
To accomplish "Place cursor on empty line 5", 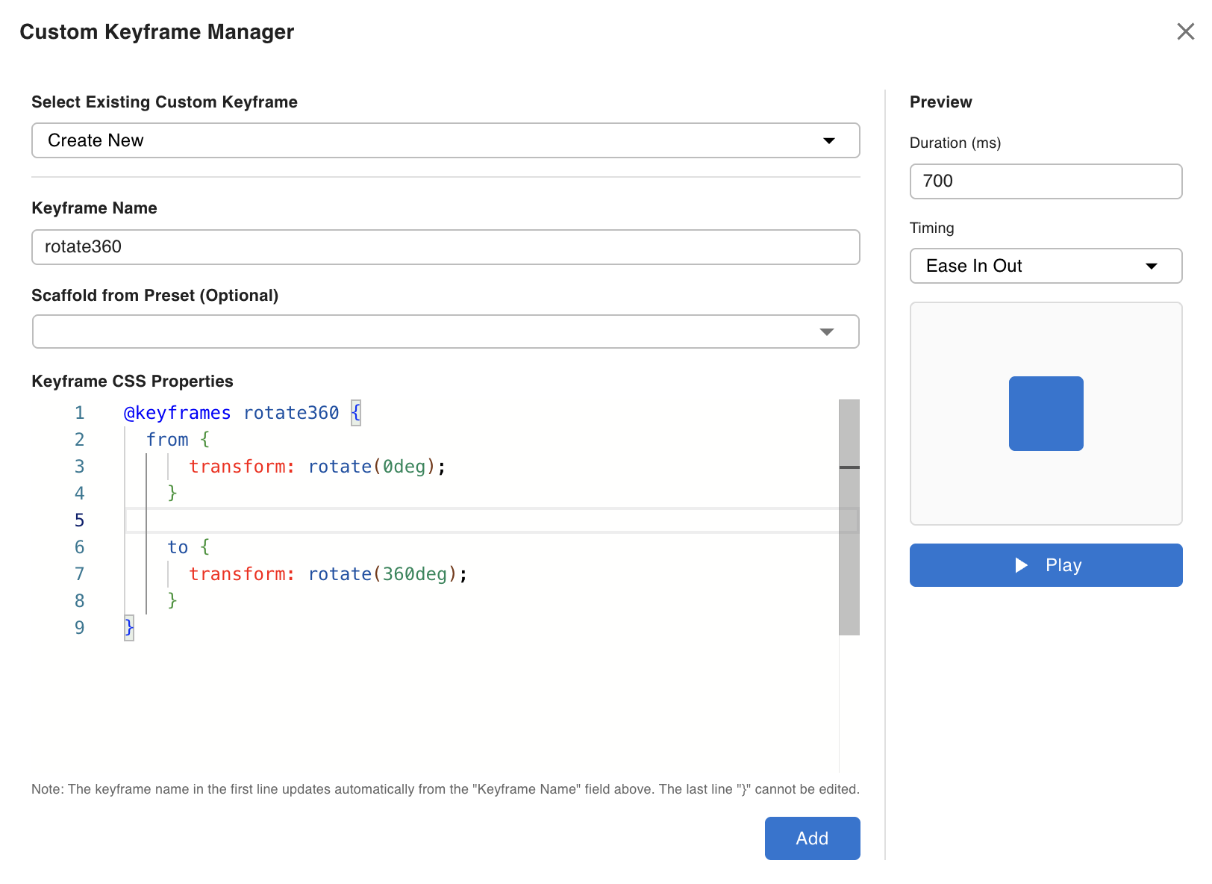I will click(x=478, y=520).
